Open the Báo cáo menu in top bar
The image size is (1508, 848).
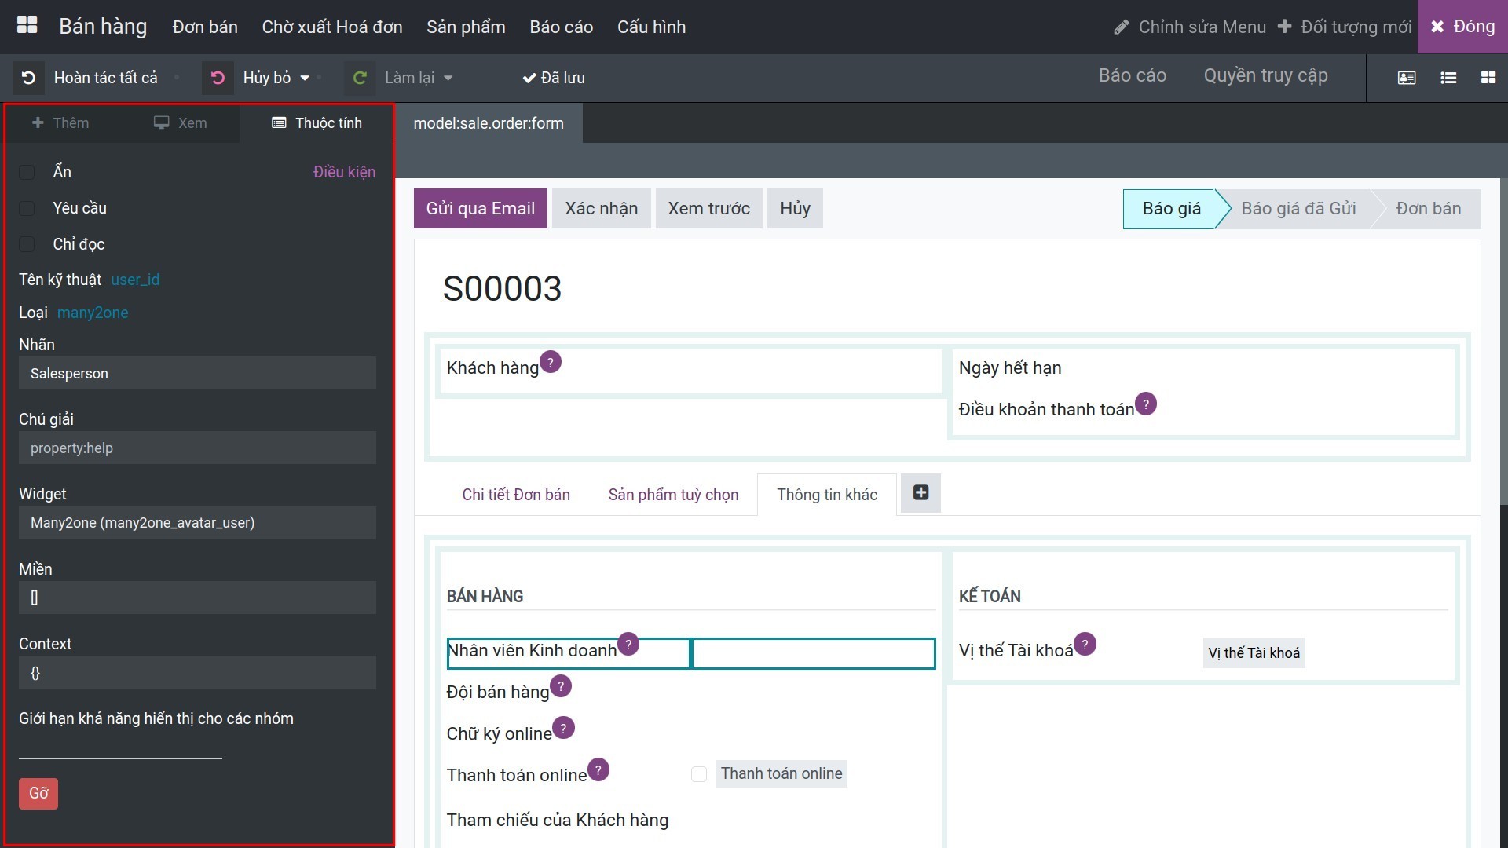[x=561, y=27]
